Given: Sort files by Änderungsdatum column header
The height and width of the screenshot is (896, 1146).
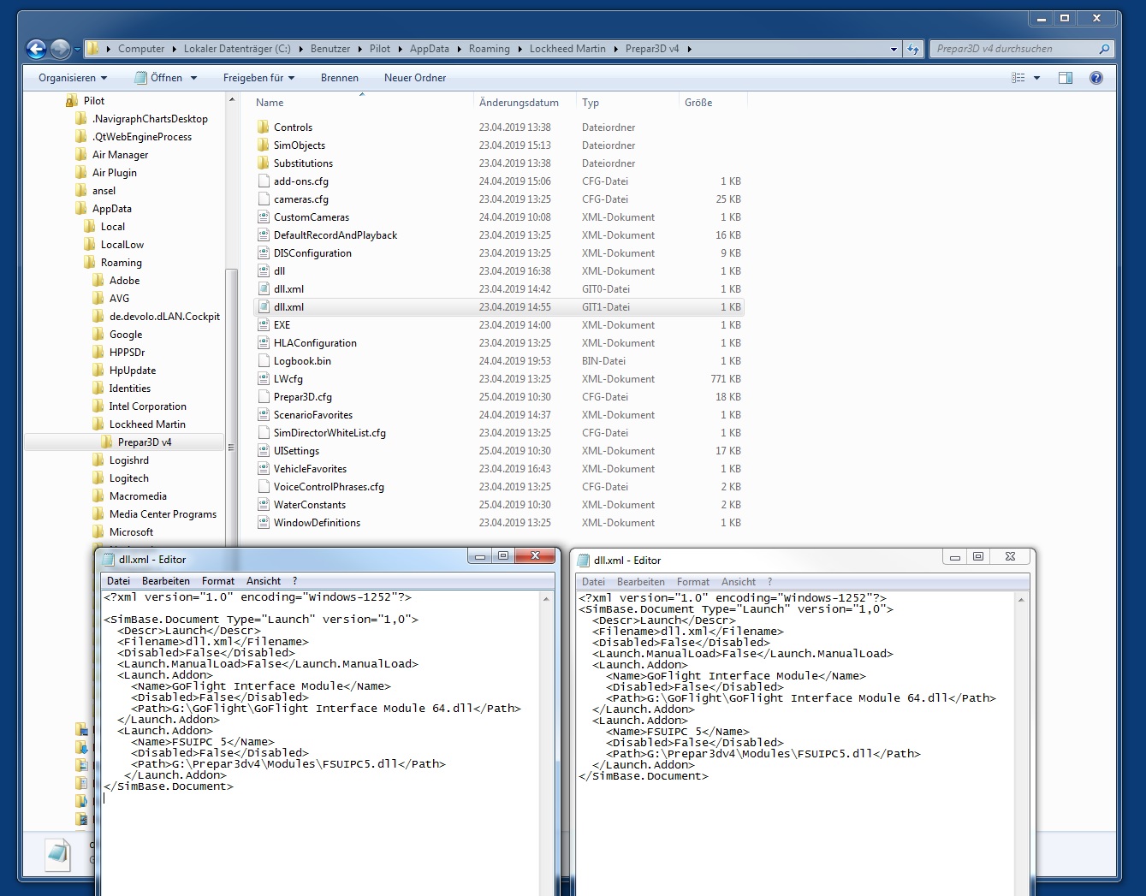Looking at the screenshot, I should coord(519,103).
